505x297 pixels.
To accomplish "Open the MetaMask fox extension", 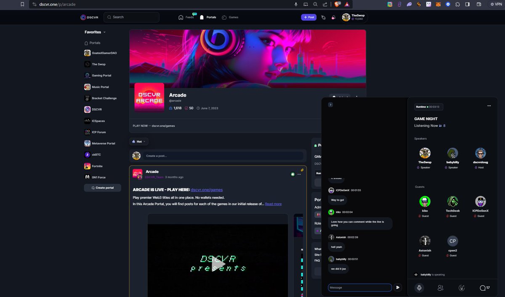I will point(438,4).
